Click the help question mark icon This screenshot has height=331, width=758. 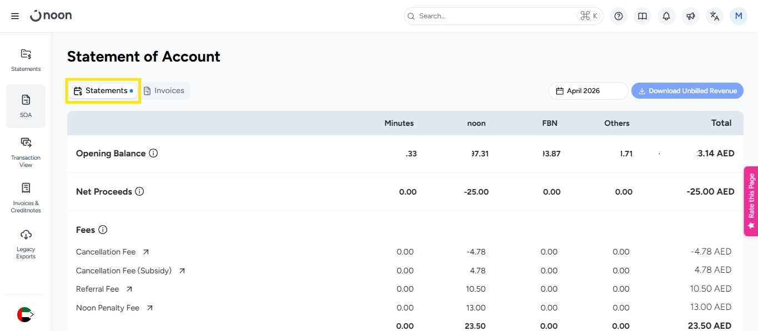click(x=618, y=16)
